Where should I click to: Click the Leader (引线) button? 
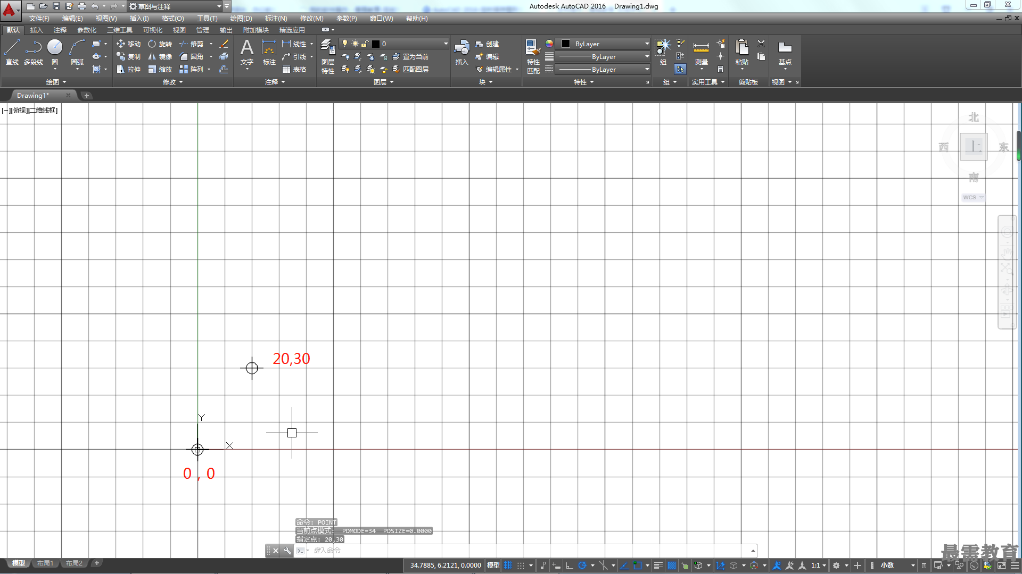pyautogui.click(x=294, y=56)
